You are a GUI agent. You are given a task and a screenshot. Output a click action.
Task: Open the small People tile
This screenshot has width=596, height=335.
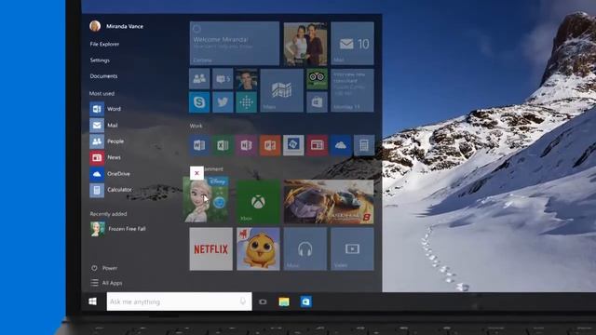[x=199, y=79]
